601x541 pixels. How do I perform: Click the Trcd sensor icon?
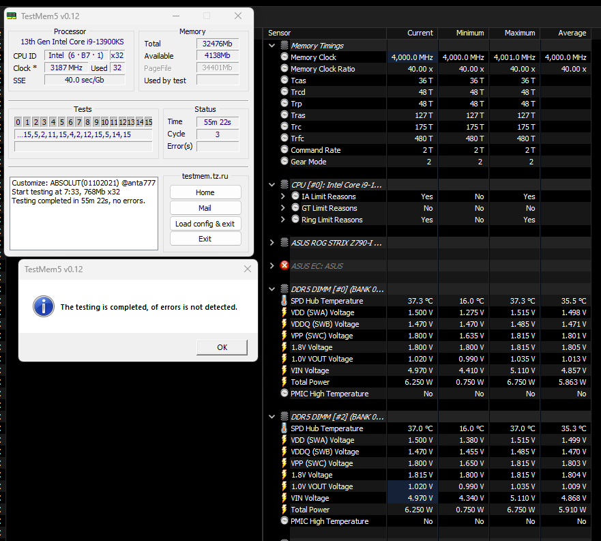pos(284,91)
